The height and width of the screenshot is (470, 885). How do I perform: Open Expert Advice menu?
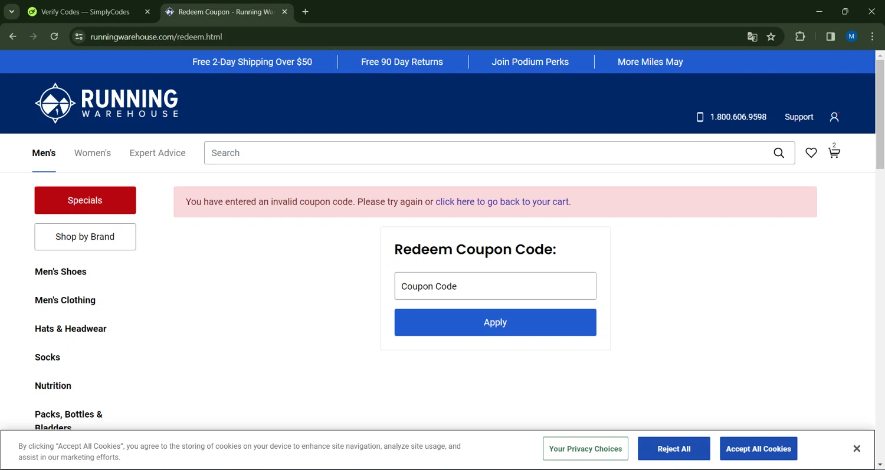click(158, 153)
